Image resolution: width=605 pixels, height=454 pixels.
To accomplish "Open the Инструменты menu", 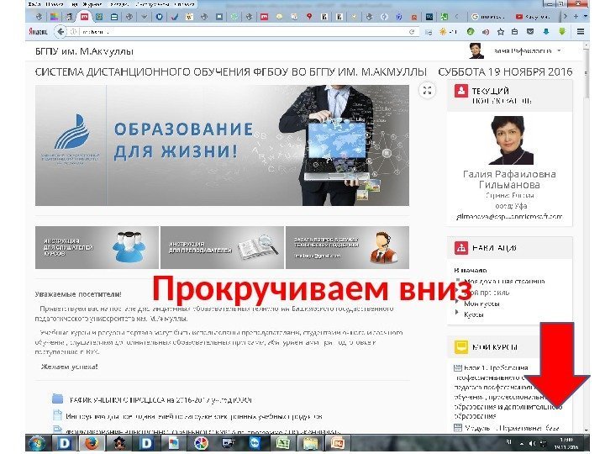I will tap(152, 4).
